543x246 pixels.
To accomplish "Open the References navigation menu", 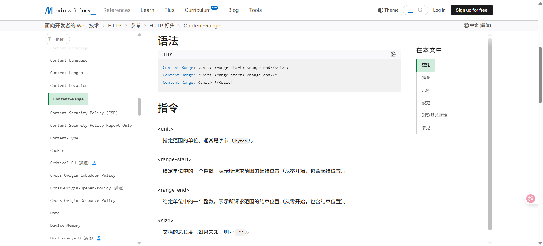I will 117,10.
